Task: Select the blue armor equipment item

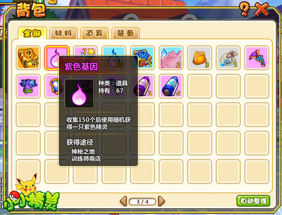Action: point(28,86)
